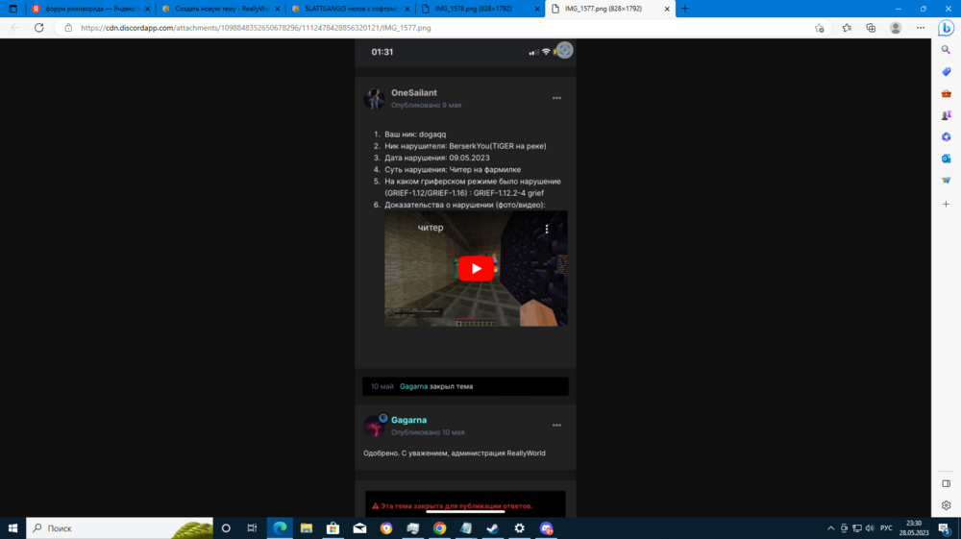Close the SLATTGANG tab
The width and height of the screenshot is (961, 539).
point(407,9)
